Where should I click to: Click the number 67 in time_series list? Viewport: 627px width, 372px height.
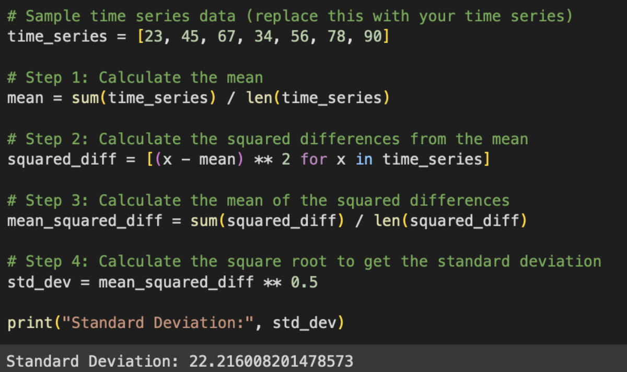click(x=226, y=37)
